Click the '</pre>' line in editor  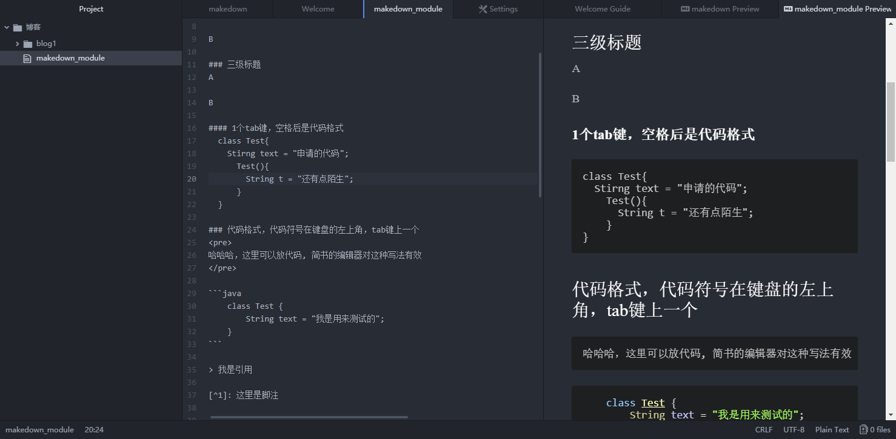coord(222,268)
